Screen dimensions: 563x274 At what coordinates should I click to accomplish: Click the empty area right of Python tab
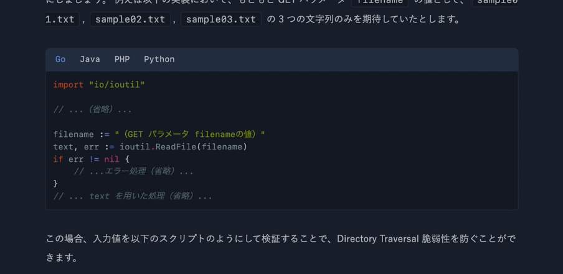[x=343, y=59]
